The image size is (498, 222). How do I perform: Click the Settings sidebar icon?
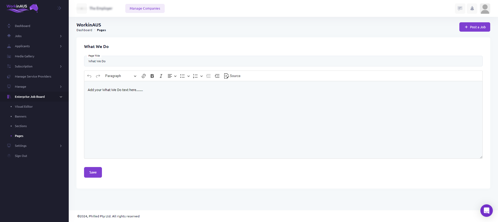point(9,145)
